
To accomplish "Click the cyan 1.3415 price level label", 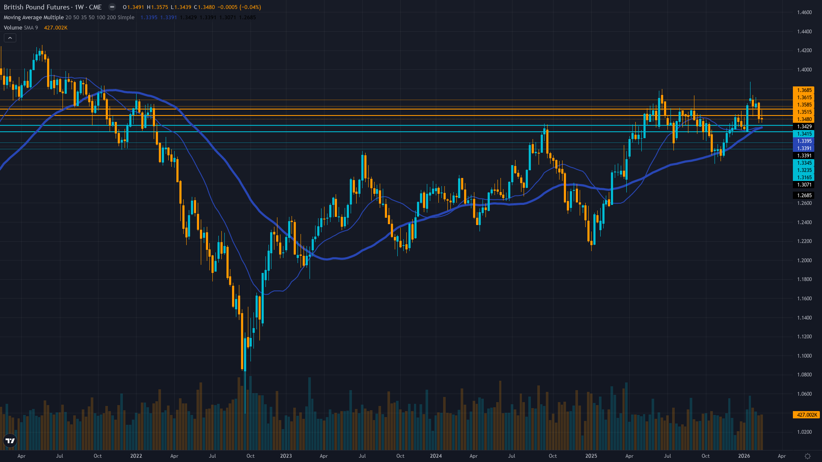I will coord(804,134).
